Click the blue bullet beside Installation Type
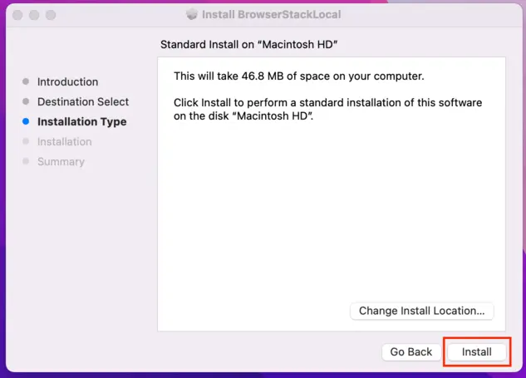526x378 pixels. click(26, 121)
